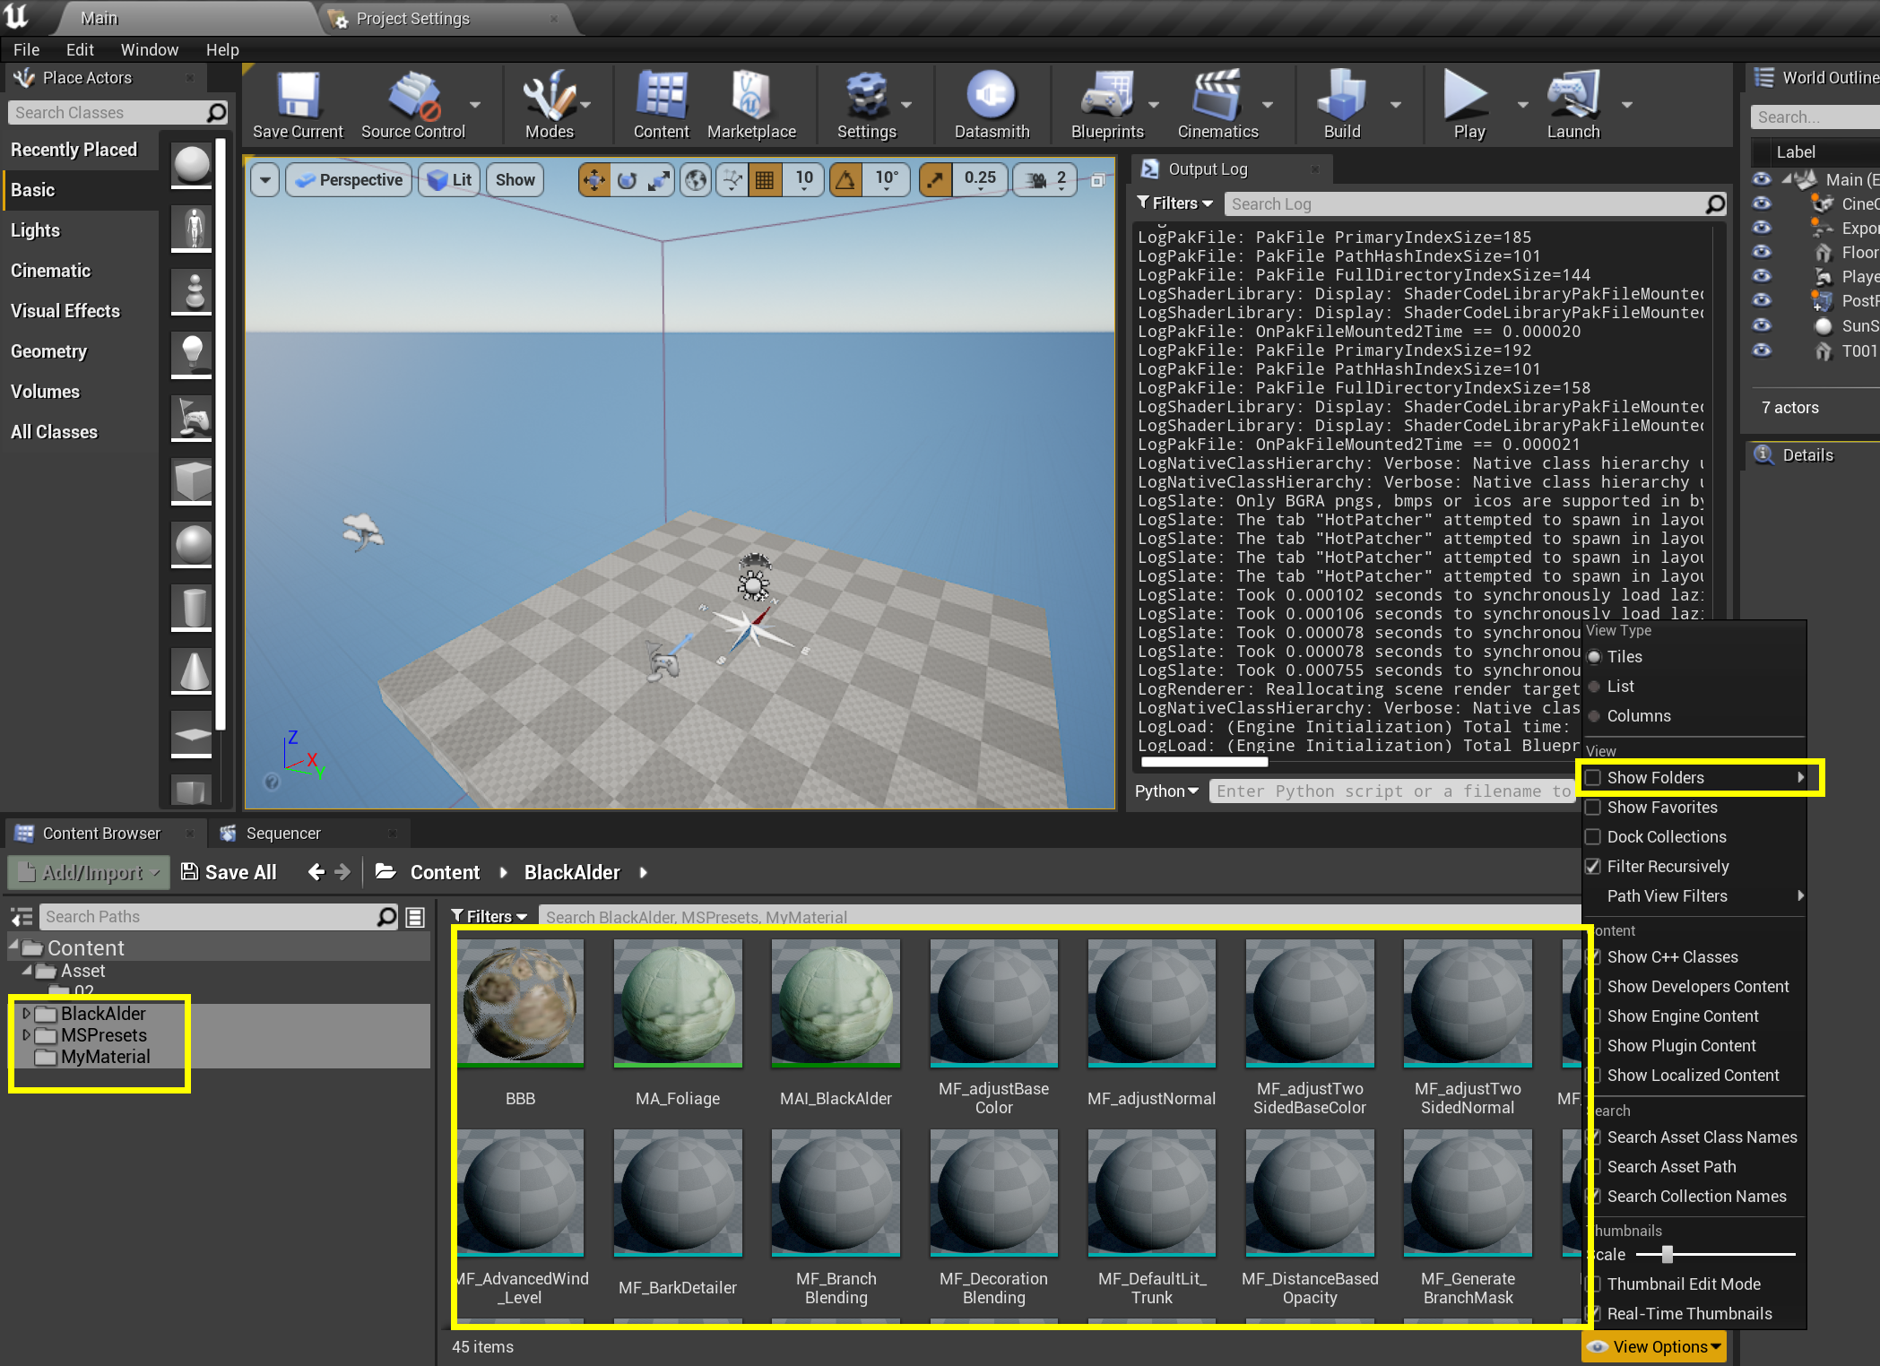Expand the BlackAlder folder in tree
Screen dimensions: 1880x1366
point(26,1014)
